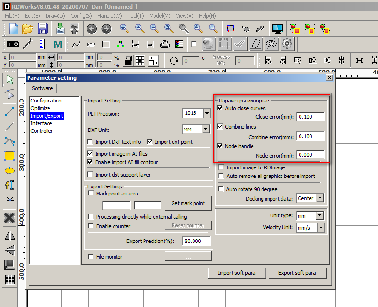
Task: Uncheck Auto close curves checkbox
Action: (220, 108)
